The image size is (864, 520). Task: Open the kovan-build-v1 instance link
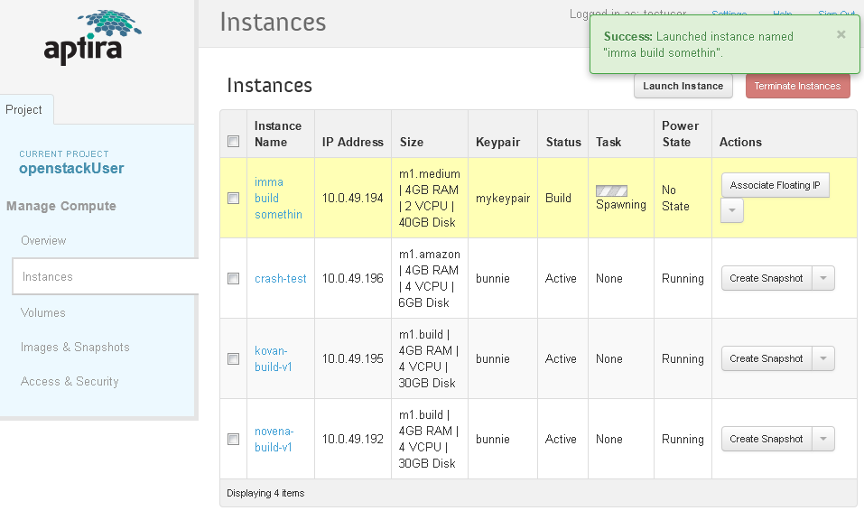(274, 358)
